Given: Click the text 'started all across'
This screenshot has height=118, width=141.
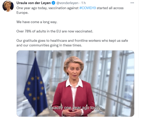Looking at the screenshot, I should 110,8.
